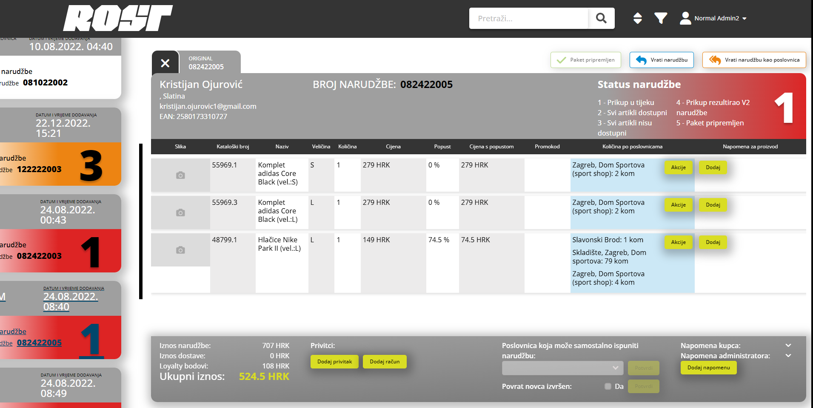Open order link 082422005 in sidebar

point(39,343)
